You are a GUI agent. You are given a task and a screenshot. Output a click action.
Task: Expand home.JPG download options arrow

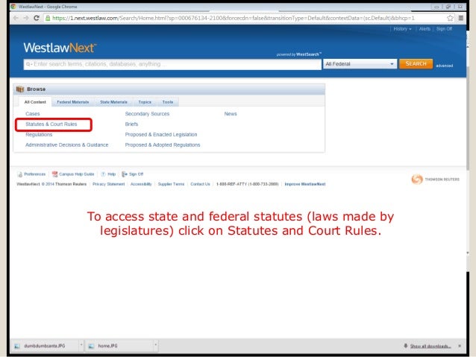[x=155, y=344]
